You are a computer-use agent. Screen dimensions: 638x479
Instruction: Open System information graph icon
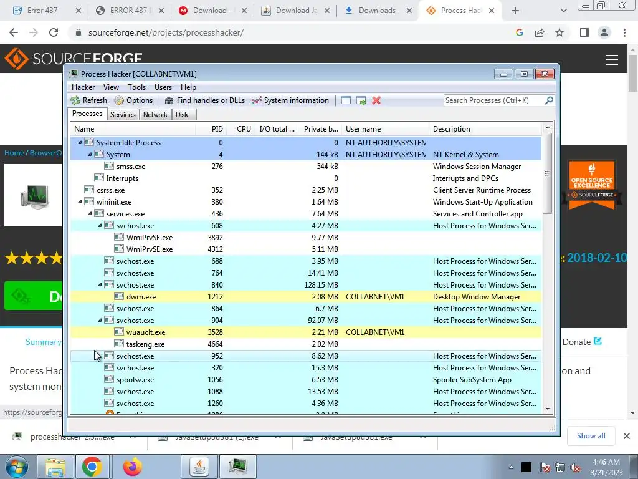[256, 100]
